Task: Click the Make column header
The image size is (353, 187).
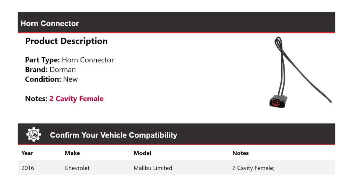Action: click(72, 153)
